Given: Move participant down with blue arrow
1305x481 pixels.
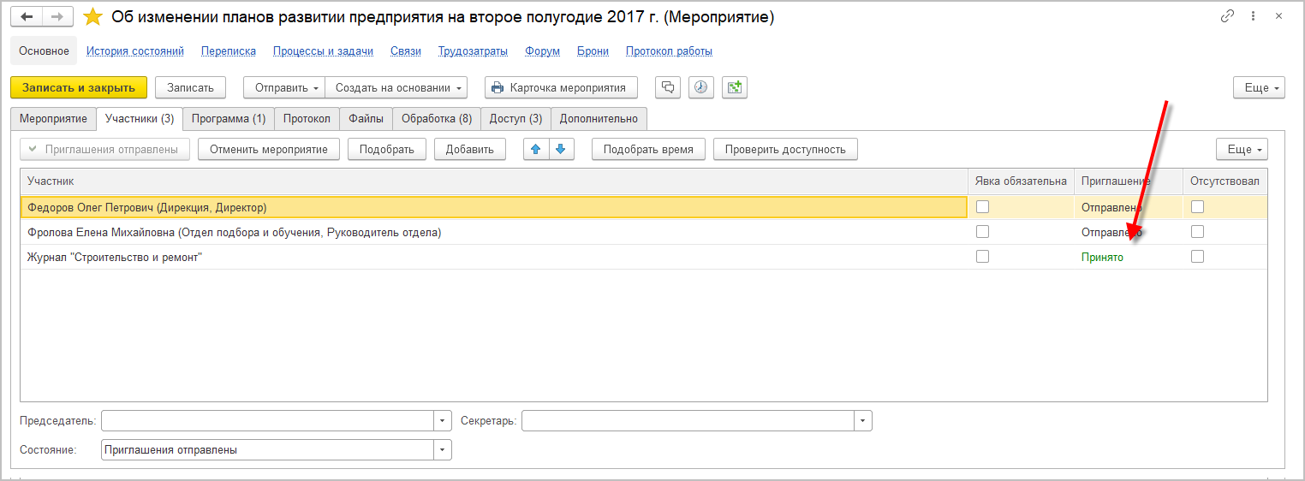Looking at the screenshot, I should click(561, 149).
